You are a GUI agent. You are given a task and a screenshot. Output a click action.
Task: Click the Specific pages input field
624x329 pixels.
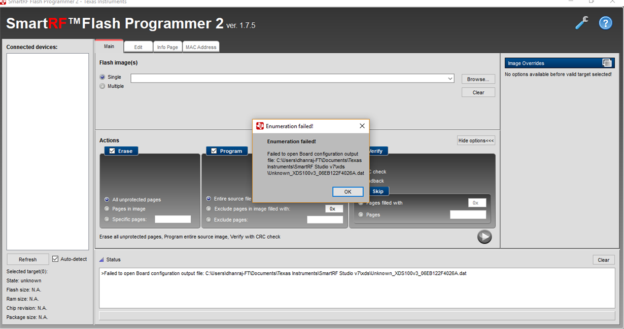(x=173, y=219)
